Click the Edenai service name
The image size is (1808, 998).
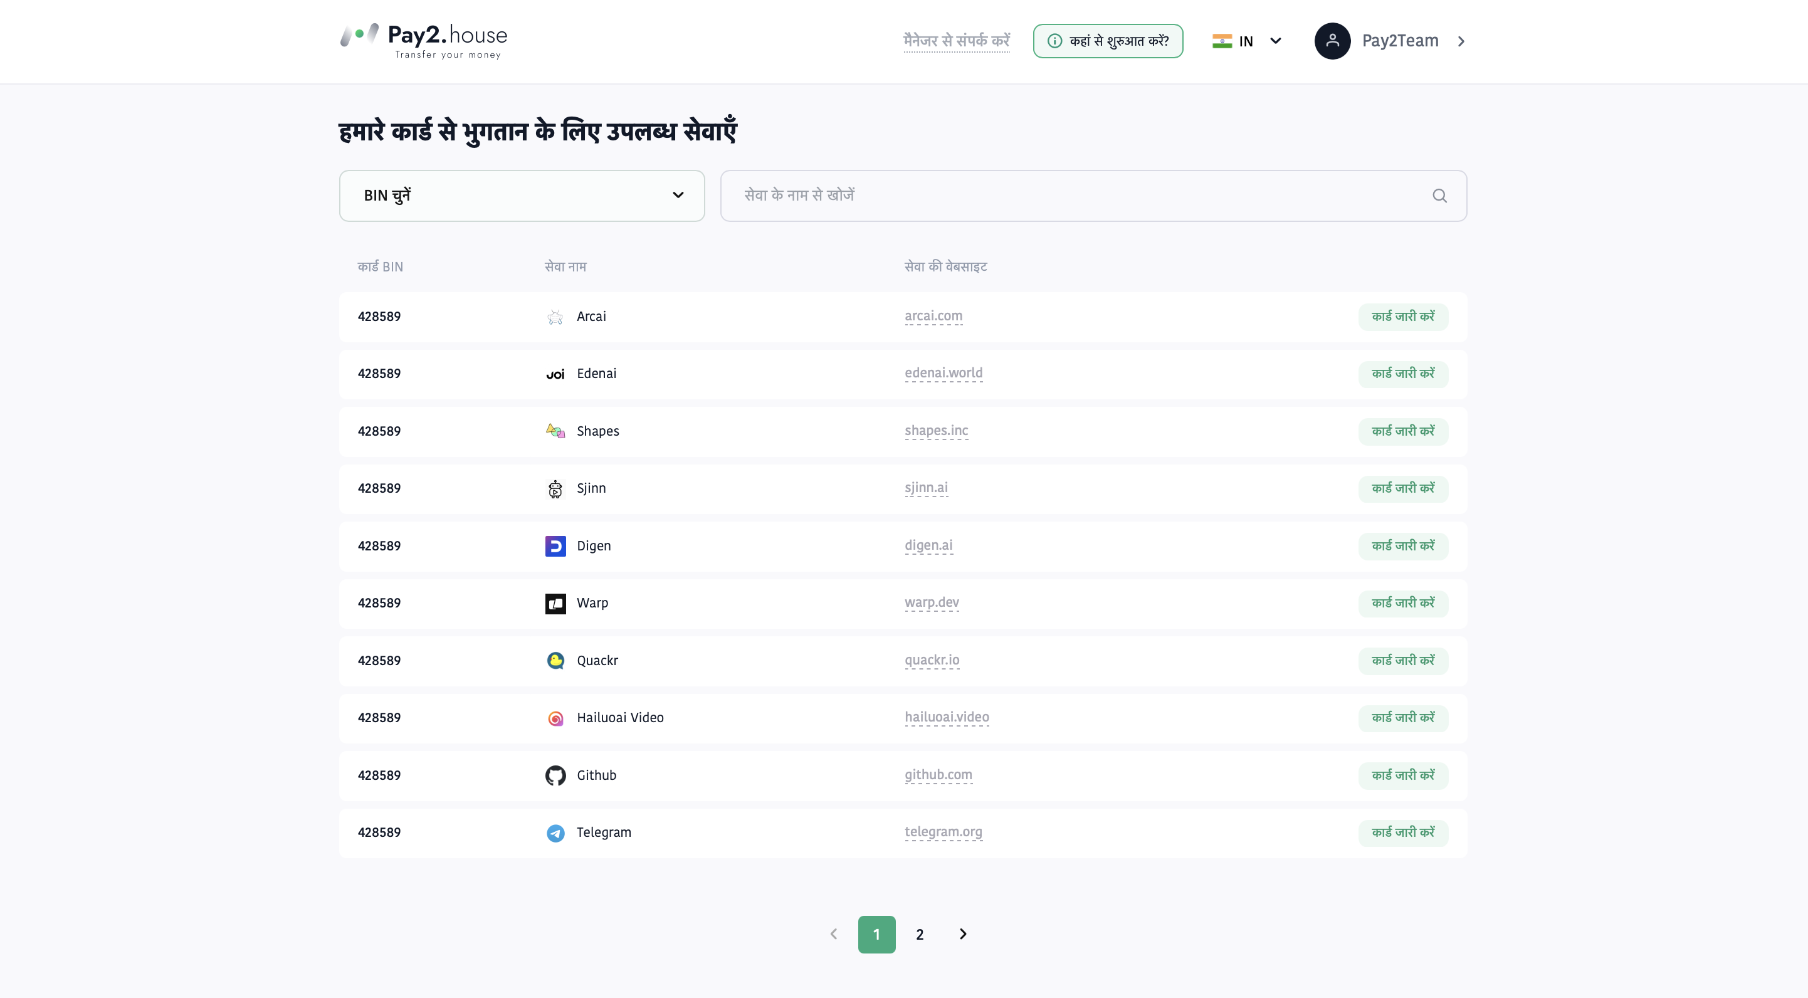pyautogui.click(x=597, y=374)
